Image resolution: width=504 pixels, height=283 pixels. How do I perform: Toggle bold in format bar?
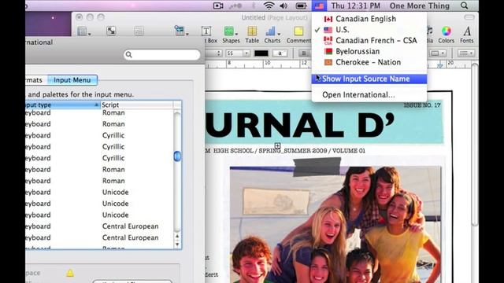click(x=303, y=53)
